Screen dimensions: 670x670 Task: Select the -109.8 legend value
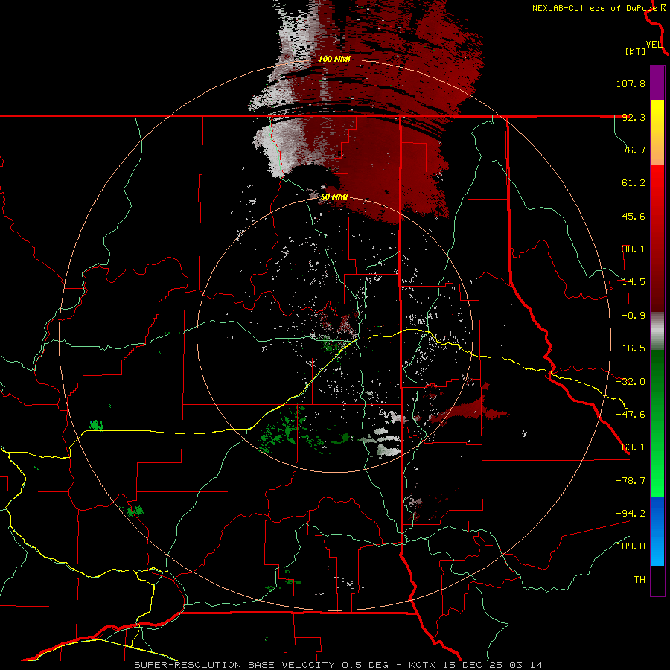(x=628, y=546)
